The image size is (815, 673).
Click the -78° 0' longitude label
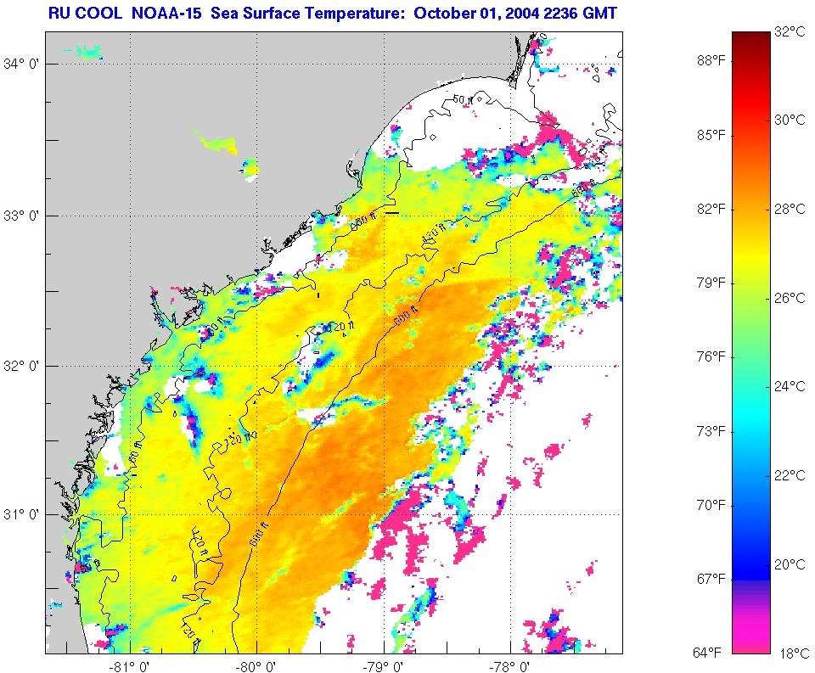511,665
